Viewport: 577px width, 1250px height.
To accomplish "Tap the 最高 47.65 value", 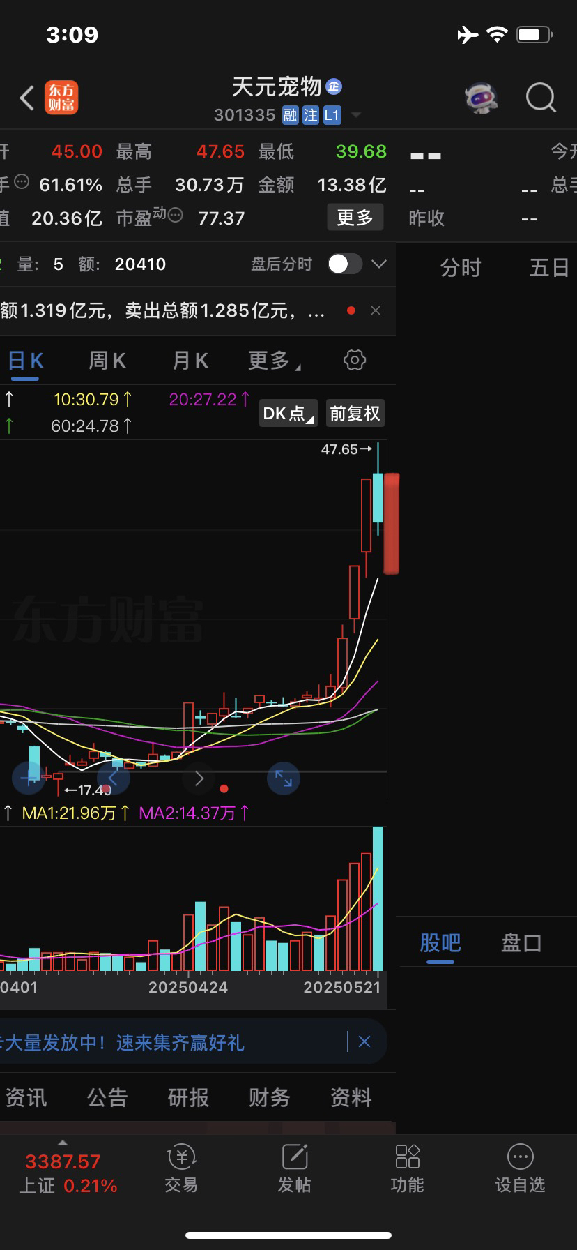I will pos(220,151).
